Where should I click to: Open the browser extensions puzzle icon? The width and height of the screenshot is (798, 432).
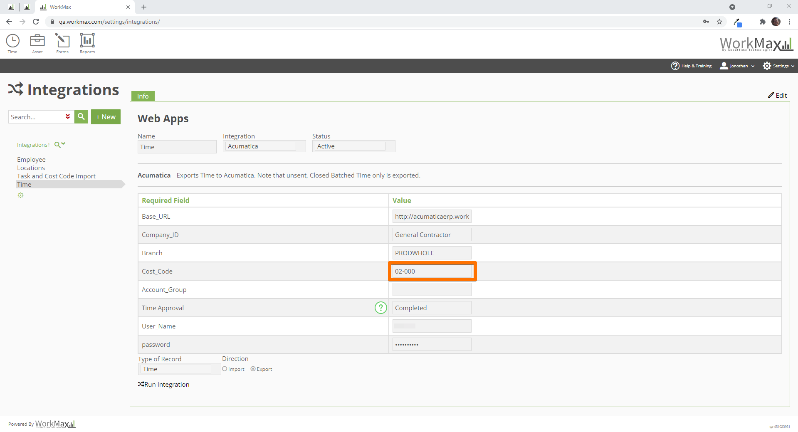[762, 22]
